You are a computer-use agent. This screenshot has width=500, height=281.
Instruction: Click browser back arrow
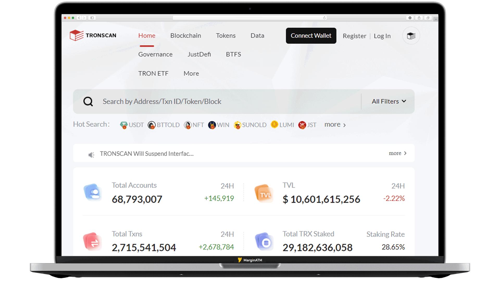tap(79, 18)
